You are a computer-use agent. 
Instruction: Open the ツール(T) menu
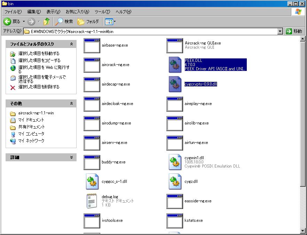coord(102,12)
